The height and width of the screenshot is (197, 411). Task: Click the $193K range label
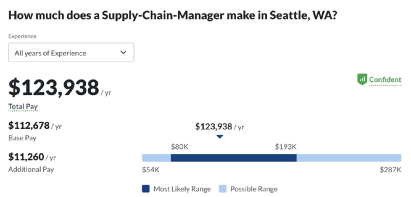(x=286, y=147)
